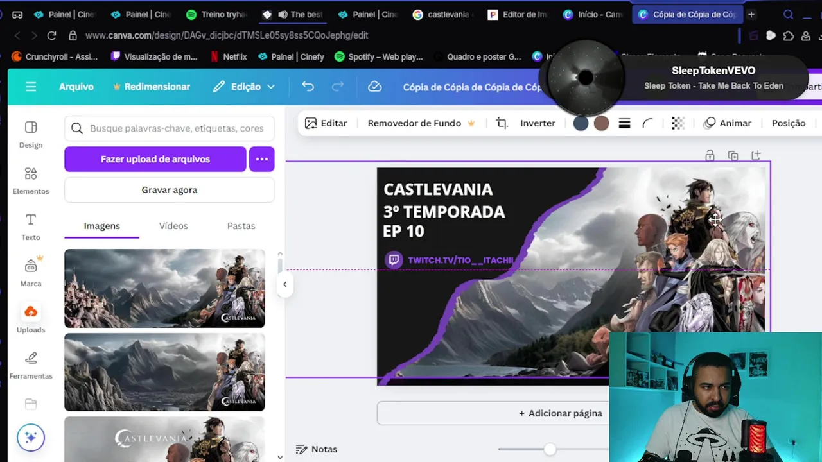Open the Design panel in the sidebar
The width and height of the screenshot is (822, 462).
pyautogui.click(x=31, y=135)
